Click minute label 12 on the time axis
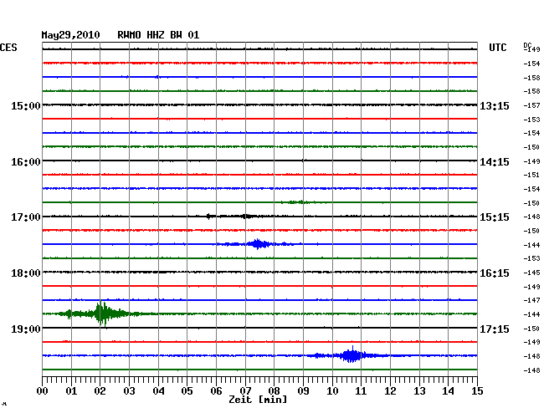Viewport: 544px width, 413px height. (x=390, y=390)
